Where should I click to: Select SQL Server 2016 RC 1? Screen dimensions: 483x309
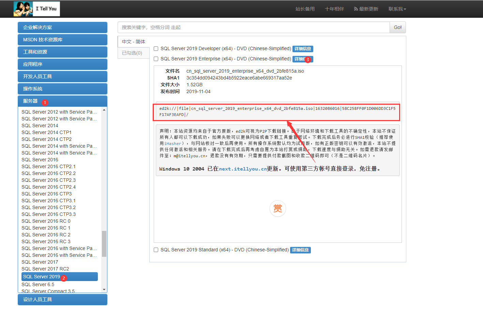coord(46,228)
